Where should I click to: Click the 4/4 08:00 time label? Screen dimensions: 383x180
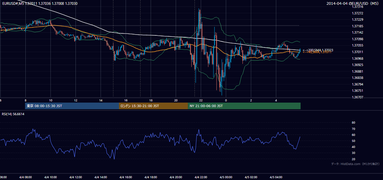[25, 177]
